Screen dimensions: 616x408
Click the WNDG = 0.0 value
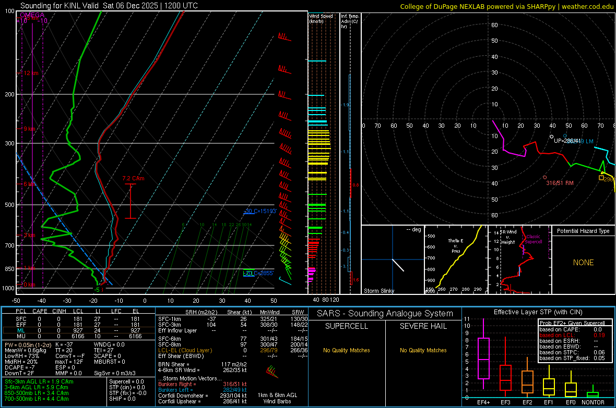coord(109,344)
